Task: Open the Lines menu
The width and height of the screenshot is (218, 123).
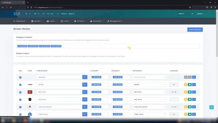Action: [65, 21]
